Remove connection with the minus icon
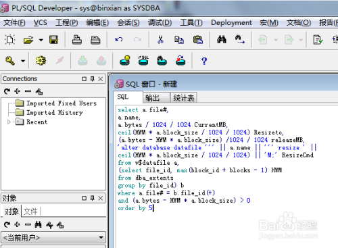This screenshot has height=248, width=338. click(x=28, y=91)
